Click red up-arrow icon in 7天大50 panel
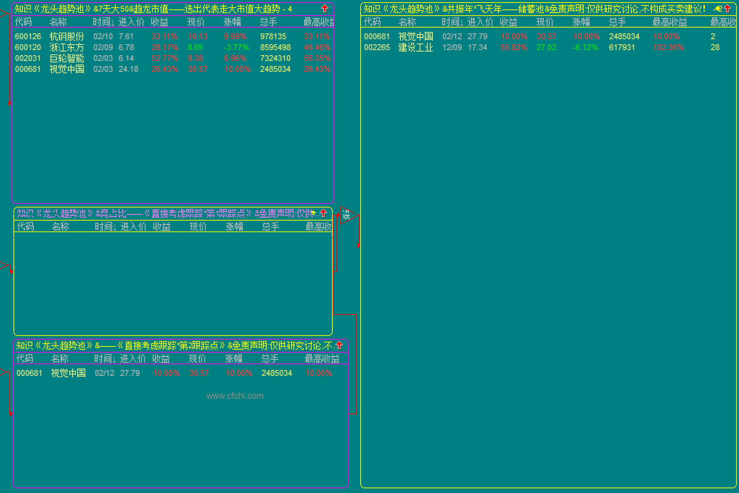Viewport: 739px width, 493px height. tap(325, 8)
